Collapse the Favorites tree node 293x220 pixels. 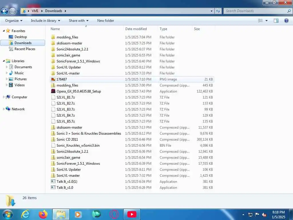click(4, 31)
